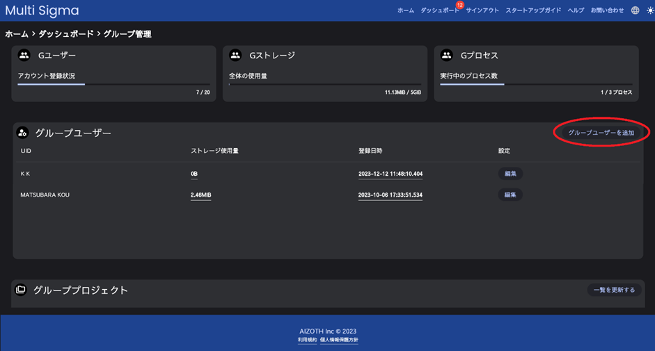655x351 pixels.
Task: Click the グループユーザーを追加 button
Action: tap(601, 132)
